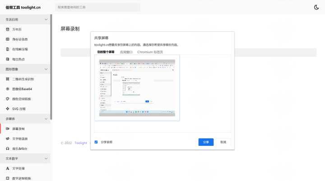Open SVG 压缩 in the sidebar
325x181 pixels.
pyautogui.click(x=19, y=109)
